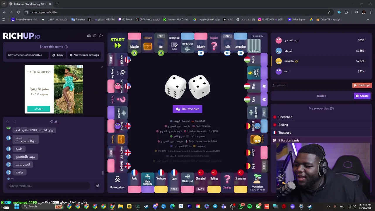The width and height of the screenshot is (375, 211).
Task: Click the chat expand icon
Action: 15,121
